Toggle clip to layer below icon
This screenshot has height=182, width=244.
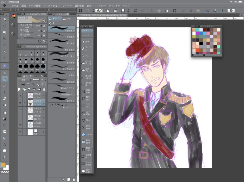pos(23,84)
